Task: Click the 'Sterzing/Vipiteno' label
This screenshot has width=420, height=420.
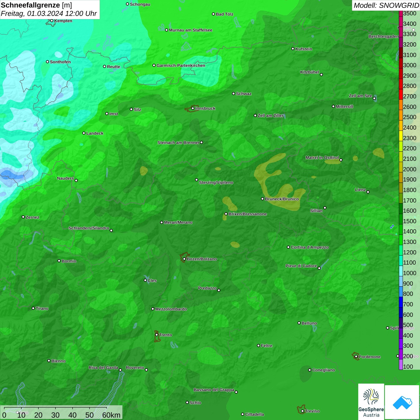Action: click(x=216, y=182)
